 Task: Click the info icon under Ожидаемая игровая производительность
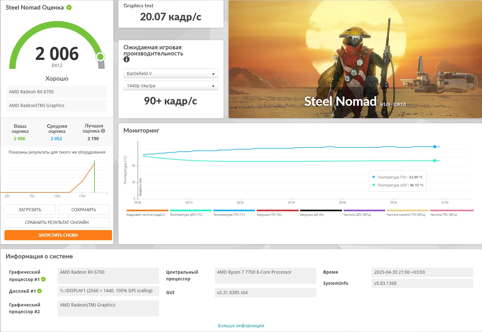(x=126, y=59)
